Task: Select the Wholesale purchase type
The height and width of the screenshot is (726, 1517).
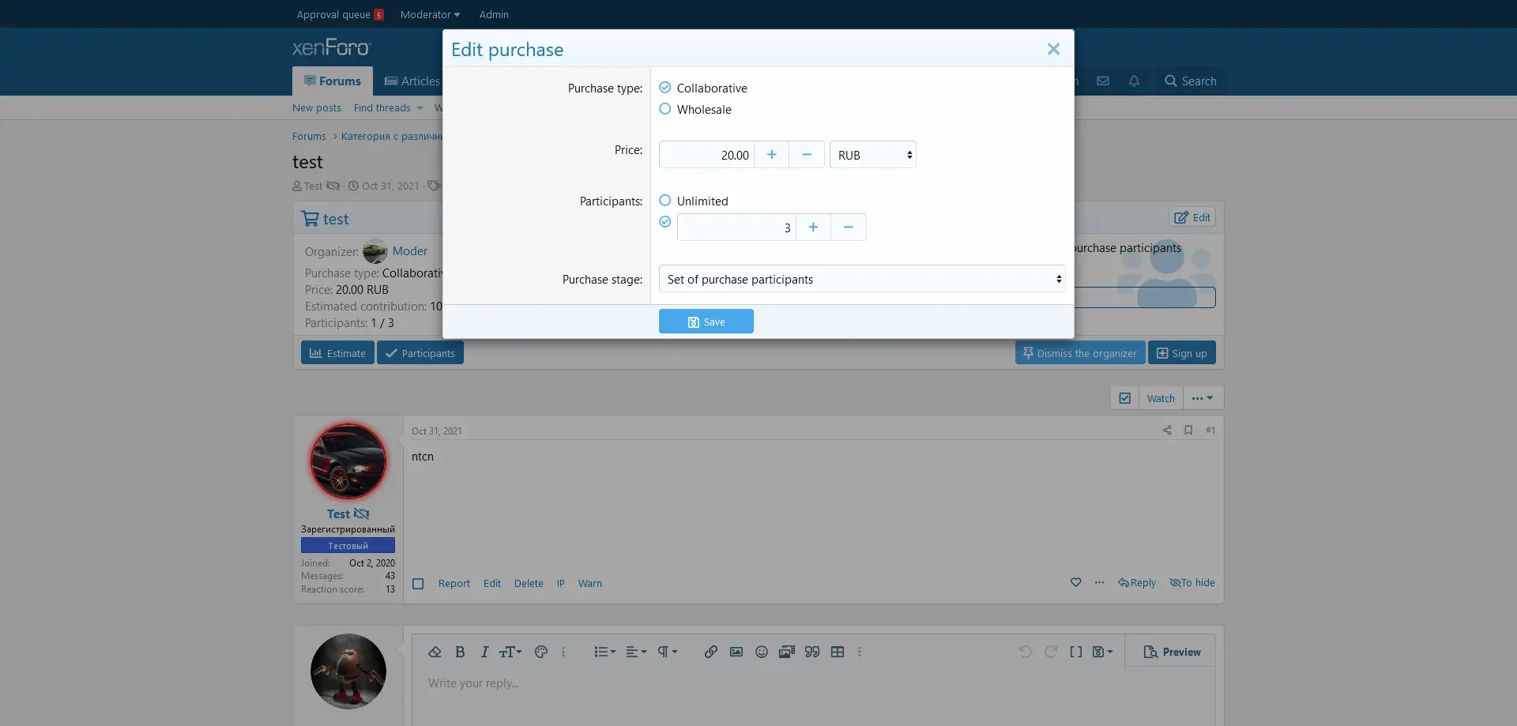Action: [665, 109]
